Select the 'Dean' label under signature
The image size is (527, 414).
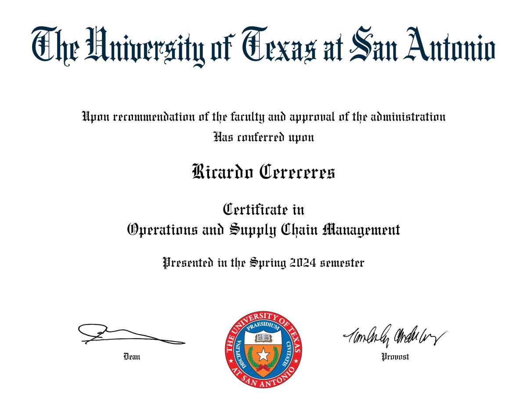point(132,356)
